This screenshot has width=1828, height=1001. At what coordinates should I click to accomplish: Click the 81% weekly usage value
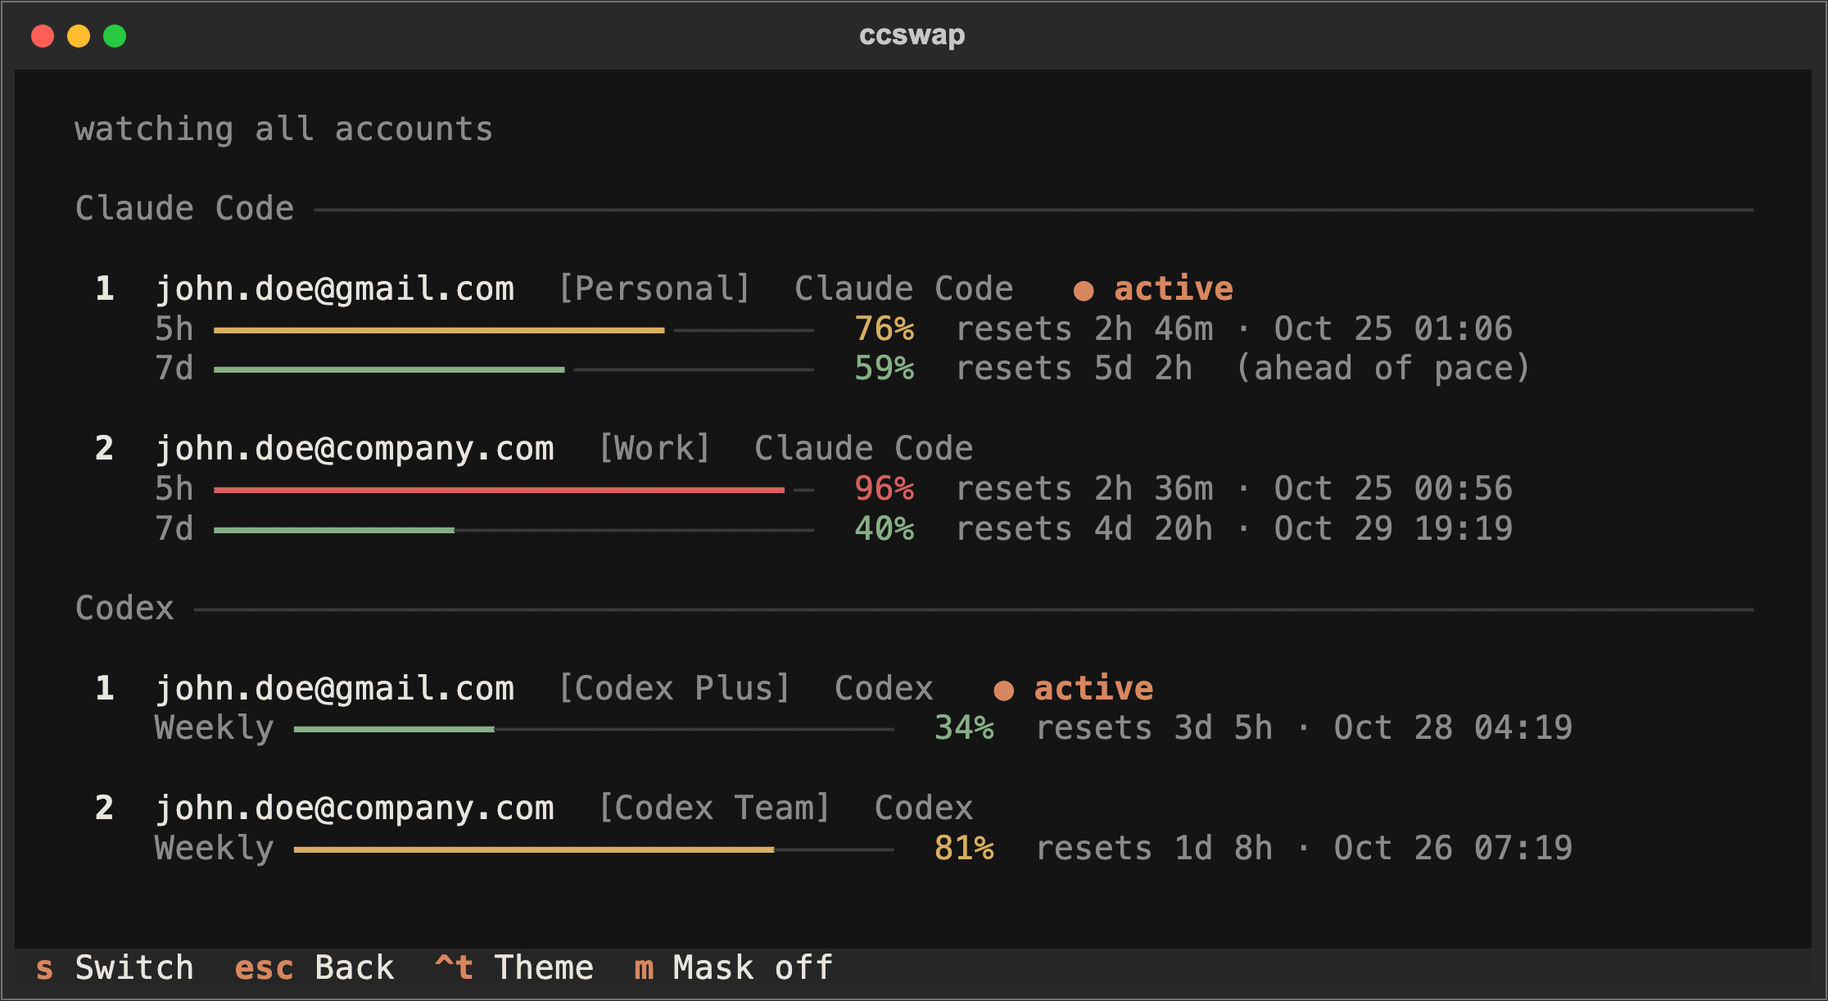pos(964,849)
